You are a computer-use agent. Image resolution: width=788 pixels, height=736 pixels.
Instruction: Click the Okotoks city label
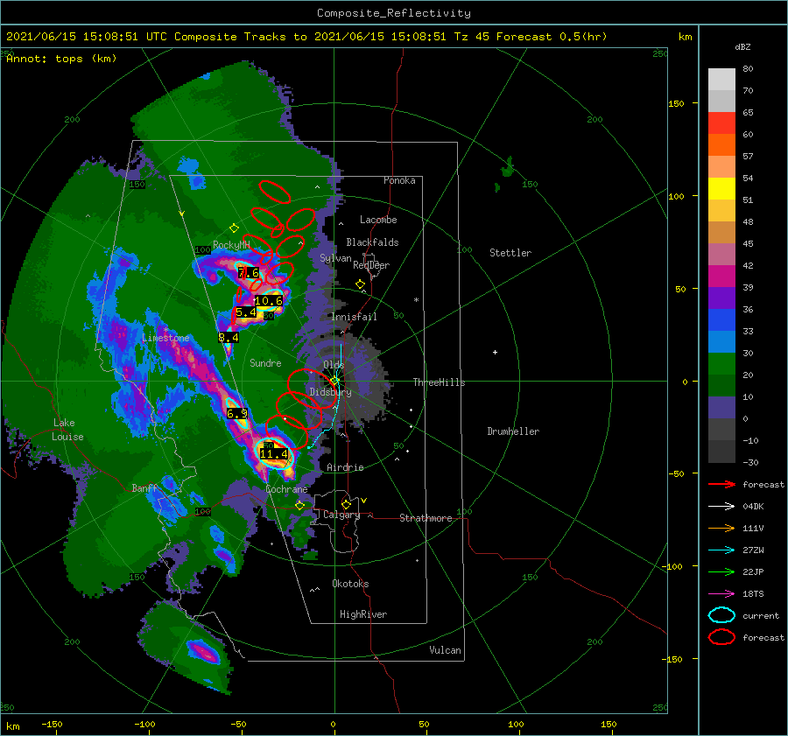click(x=350, y=584)
